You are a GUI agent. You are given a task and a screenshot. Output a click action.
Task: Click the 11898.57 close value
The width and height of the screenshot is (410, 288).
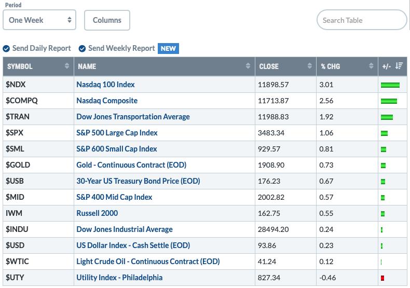tap(273, 85)
